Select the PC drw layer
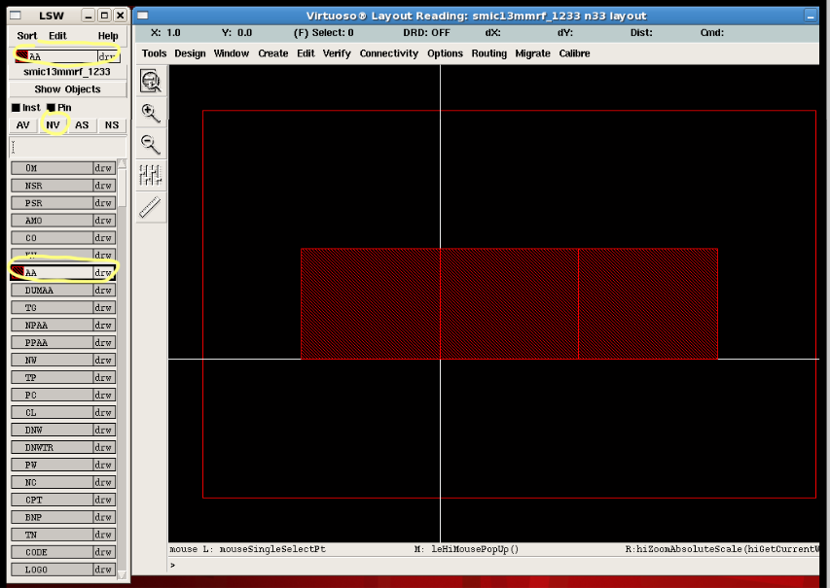The height and width of the screenshot is (588, 830). point(63,395)
